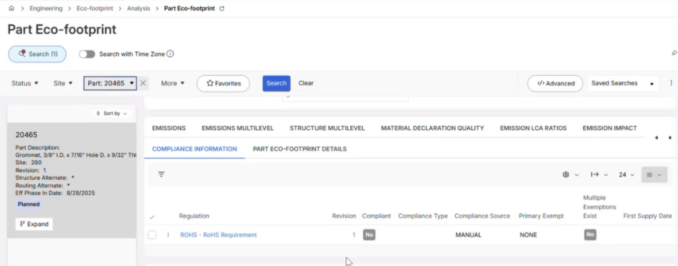Open the column fit arrow menu

point(599,174)
